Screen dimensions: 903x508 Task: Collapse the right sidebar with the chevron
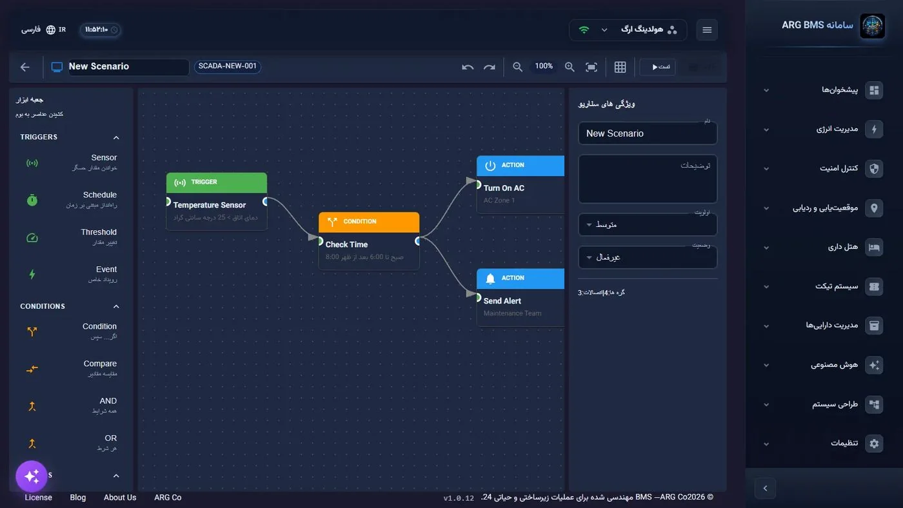(765, 488)
